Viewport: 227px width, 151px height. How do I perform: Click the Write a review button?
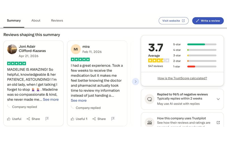208,21
